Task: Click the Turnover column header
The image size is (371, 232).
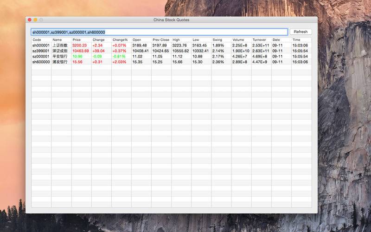Action: pos(261,40)
